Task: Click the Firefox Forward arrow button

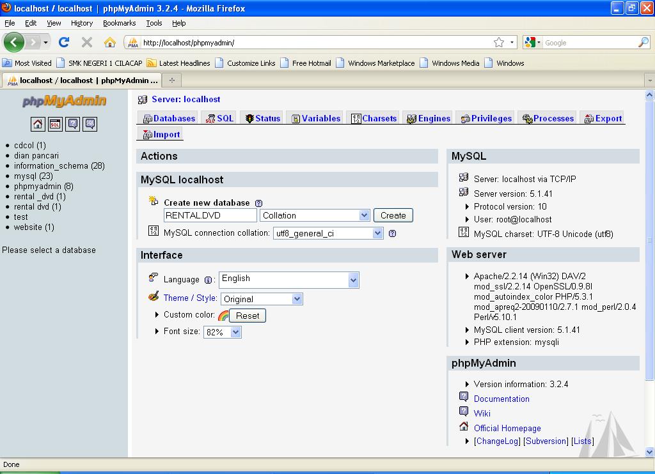Action: tap(33, 42)
